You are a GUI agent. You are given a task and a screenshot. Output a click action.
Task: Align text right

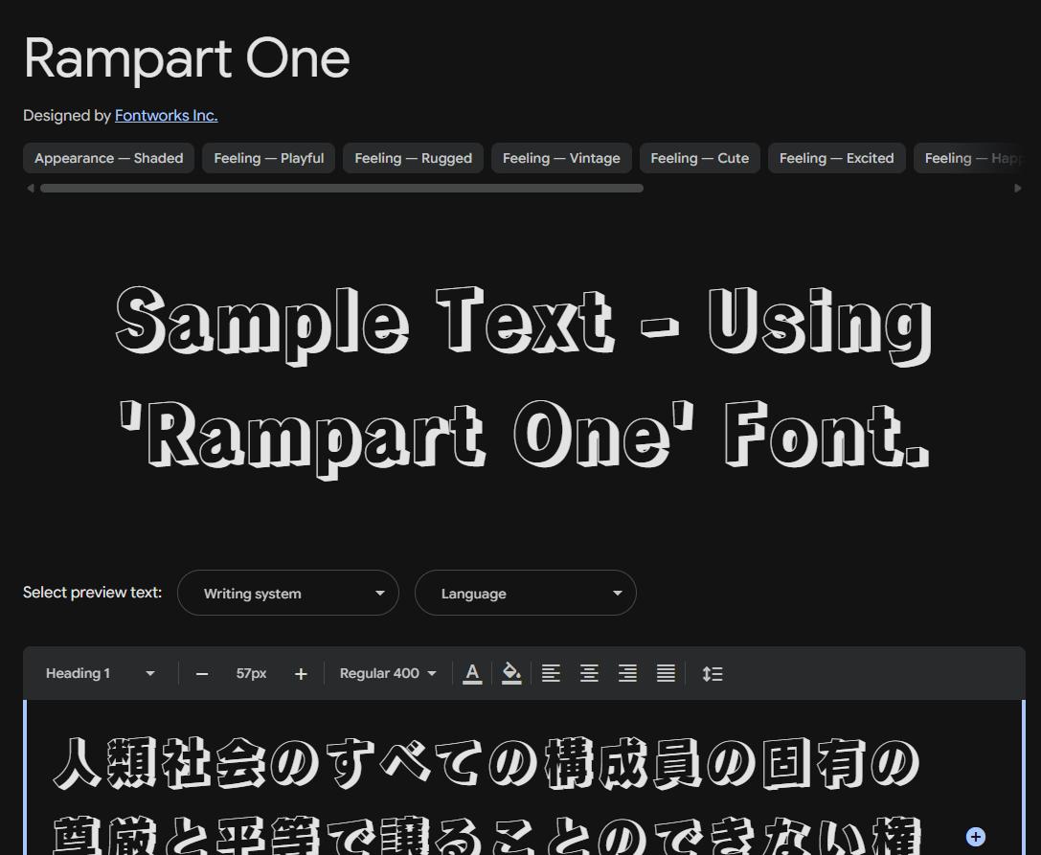pos(627,673)
